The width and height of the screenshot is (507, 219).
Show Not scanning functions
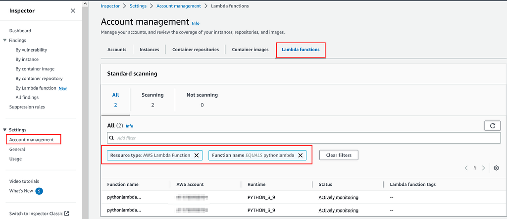tap(202, 100)
